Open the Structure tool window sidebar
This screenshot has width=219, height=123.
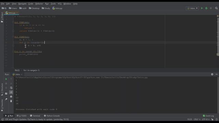tap(2, 90)
